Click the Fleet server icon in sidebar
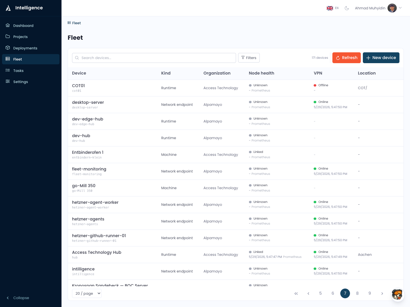This screenshot has width=410, height=307. (8, 59)
